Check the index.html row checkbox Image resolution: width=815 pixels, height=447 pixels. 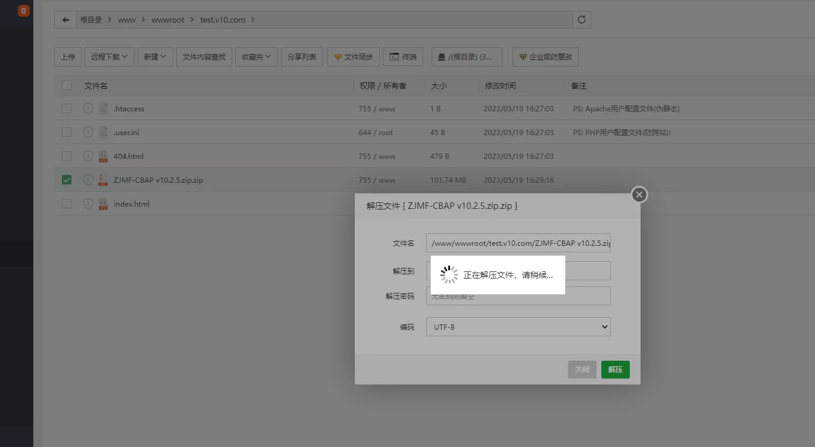67,204
